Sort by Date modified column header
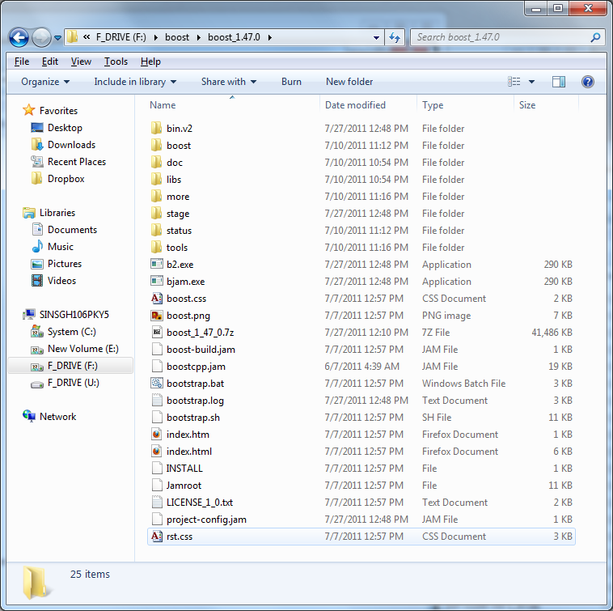 tap(368, 105)
